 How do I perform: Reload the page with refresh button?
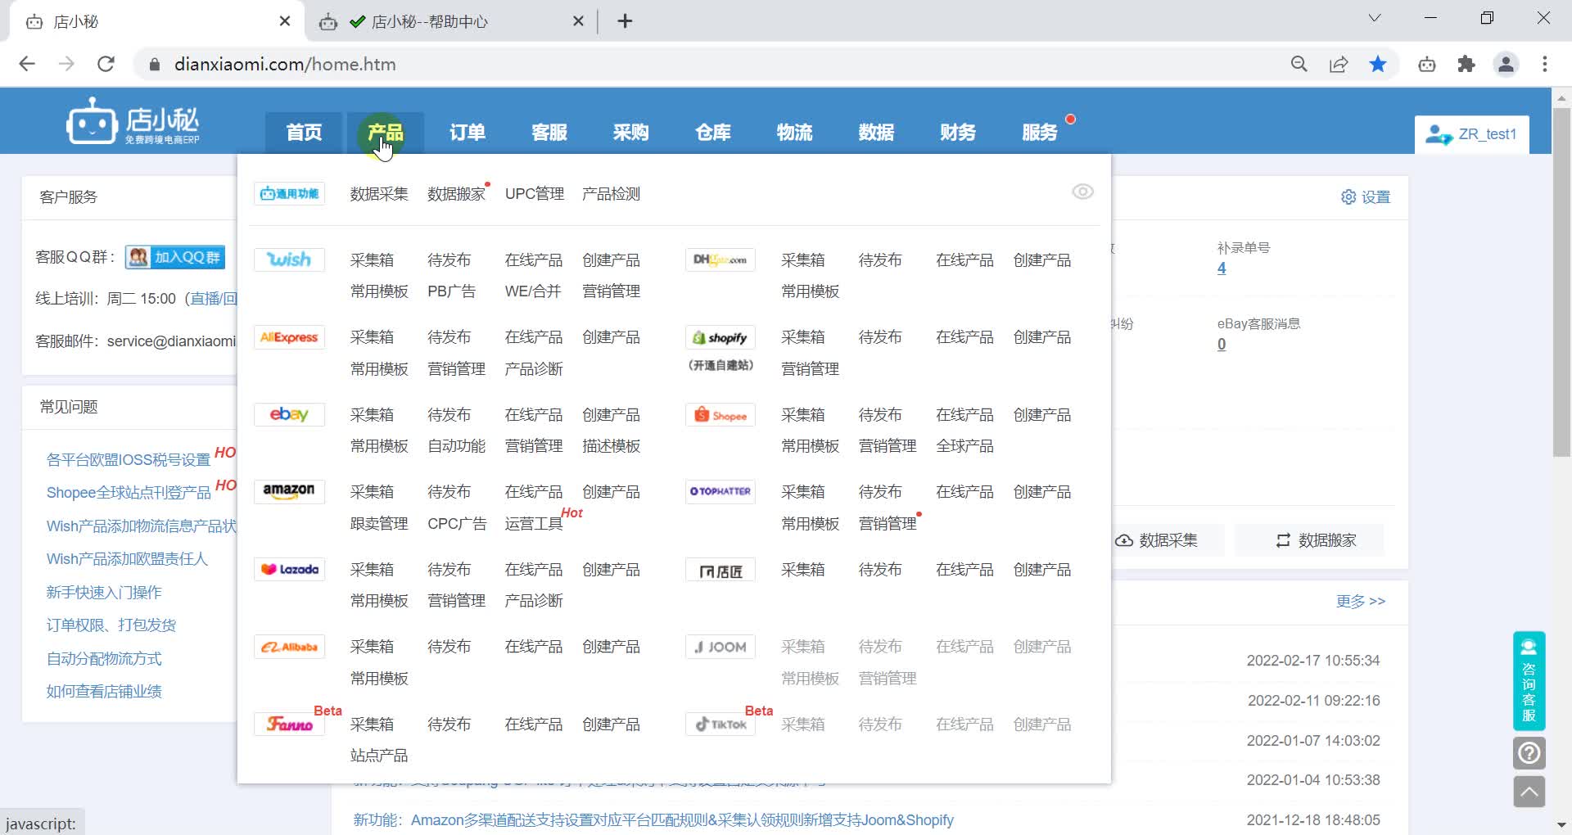pyautogui.click(x=106, y=64)
